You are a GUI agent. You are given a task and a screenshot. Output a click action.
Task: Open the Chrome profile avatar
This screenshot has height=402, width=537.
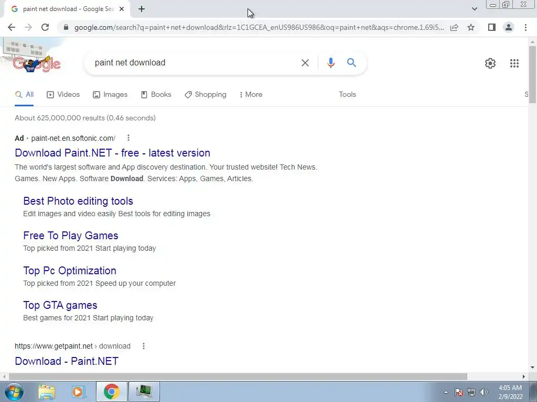click(x=509, y=27)
